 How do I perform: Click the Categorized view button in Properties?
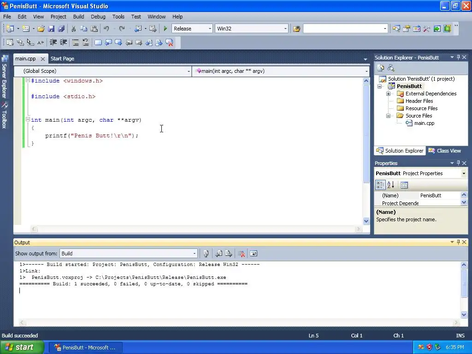pyautogui.click(x=380, y=185)
